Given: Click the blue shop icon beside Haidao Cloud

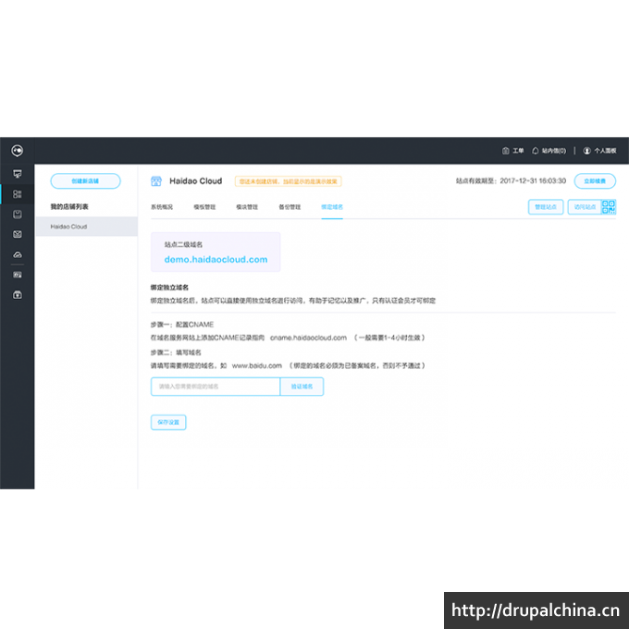Looking at the screenshot, I should click(156, 181).
